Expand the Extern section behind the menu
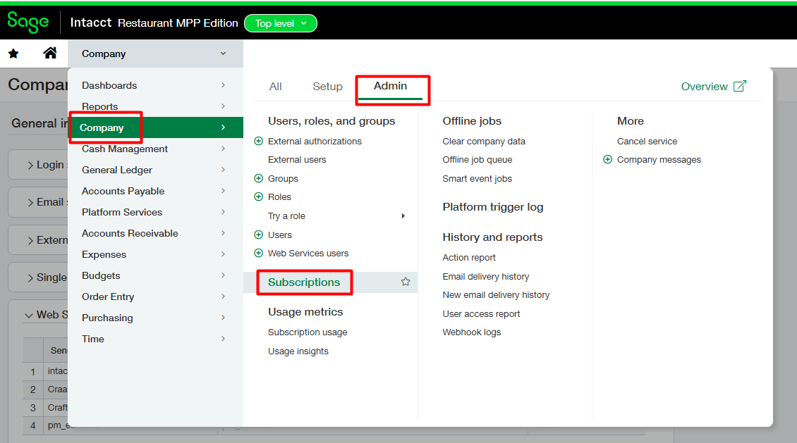Image resolution: width=797 pixels, height=443 pixels. coord(30,240)
